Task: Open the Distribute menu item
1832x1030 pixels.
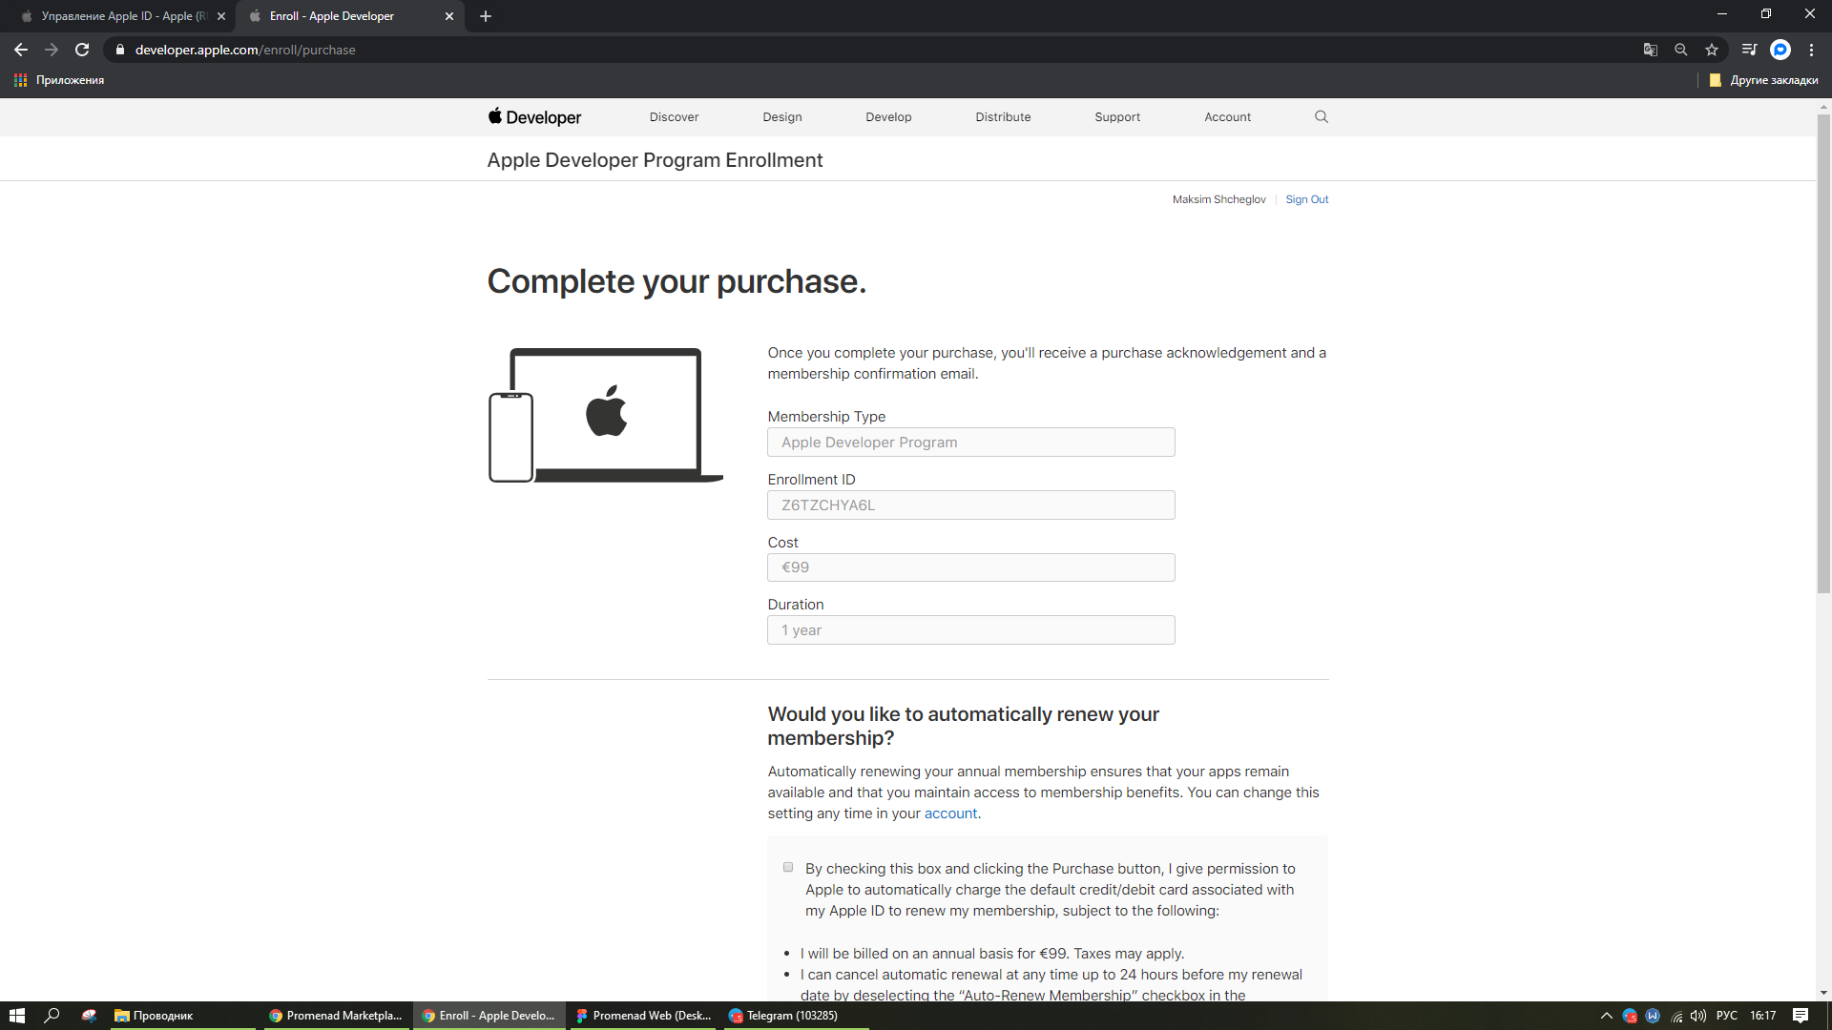Action: point(1003,117)
